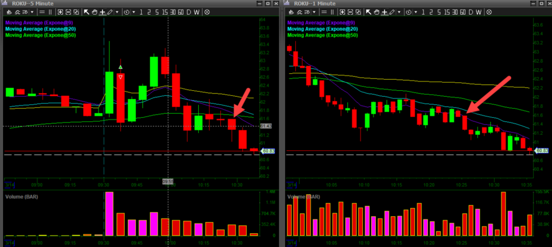This screenshot has height=247, width=552.
Task: Switch the 5 Minute chart to 15-minute interval
Action: 164,12
